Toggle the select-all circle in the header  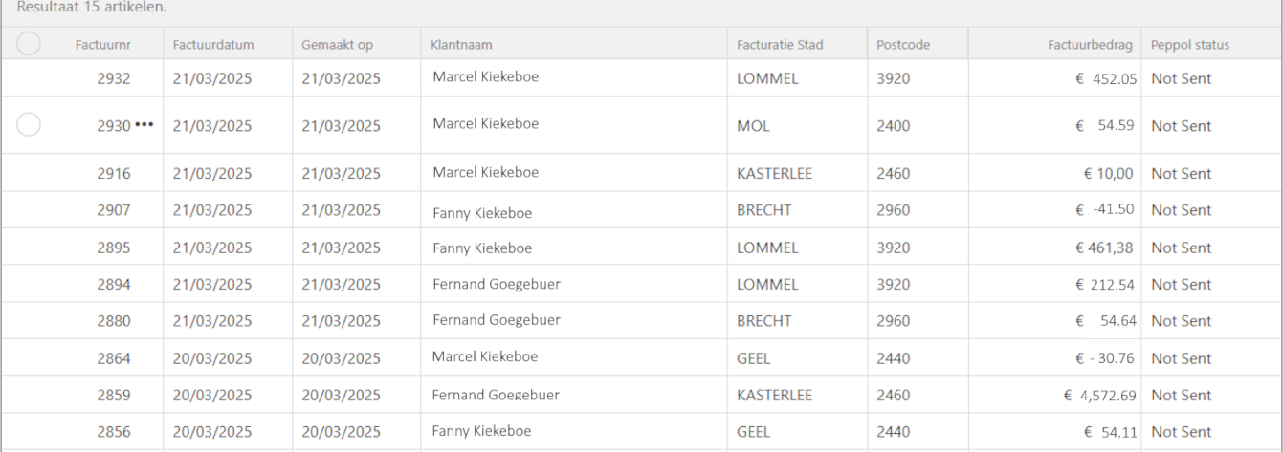point(29,43)
